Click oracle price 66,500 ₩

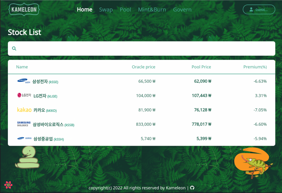[147, 81]
